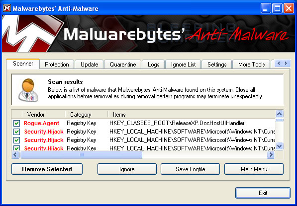Click Registry Key in Rogue.Agent row
Viewport: 297px width, 206px height.
pyautogui.click(x=82, y=123)
